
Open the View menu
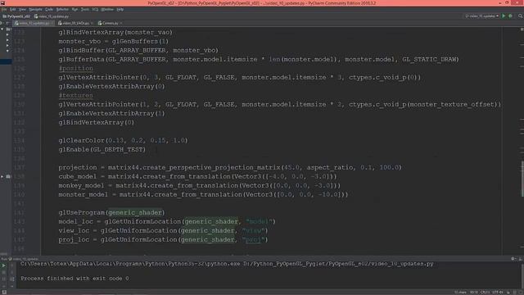pos(22,9)
